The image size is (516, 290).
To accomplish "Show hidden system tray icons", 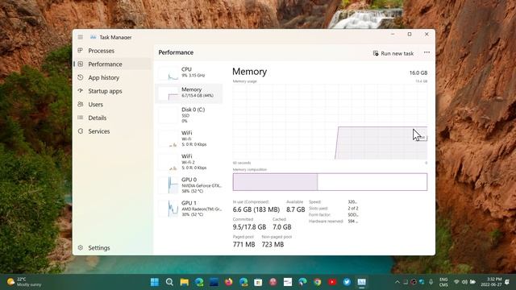I will pos(397,282).
